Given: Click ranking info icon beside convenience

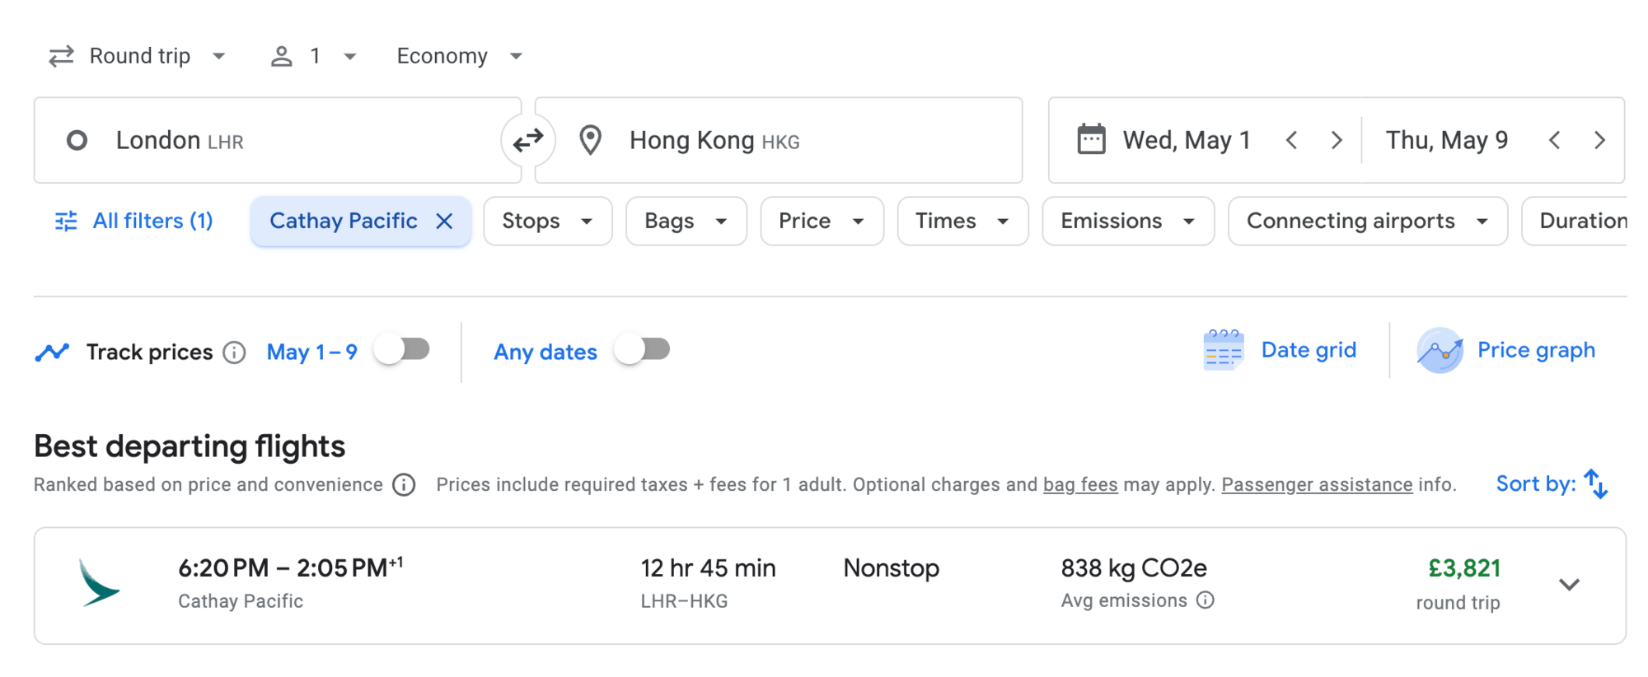Looking at the screenshot, I should (x=404, y=485).
